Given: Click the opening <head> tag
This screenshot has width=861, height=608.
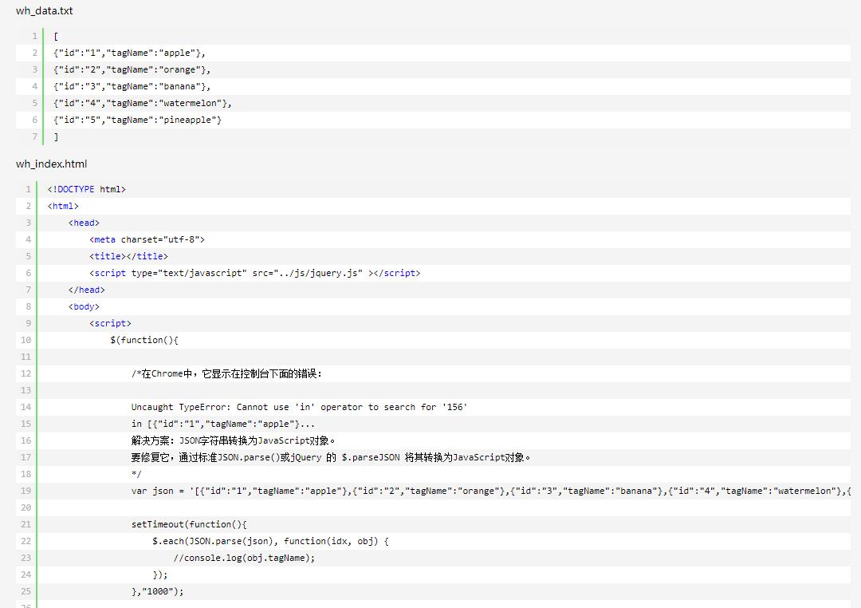Looking at the screenshot, I should [x=84, y=223].
